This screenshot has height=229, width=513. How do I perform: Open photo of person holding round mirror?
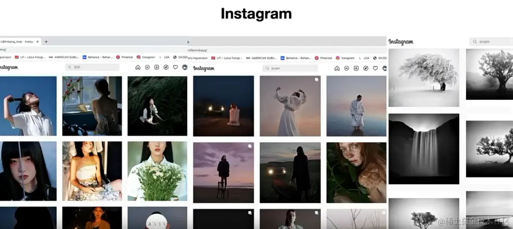point(157,218)
